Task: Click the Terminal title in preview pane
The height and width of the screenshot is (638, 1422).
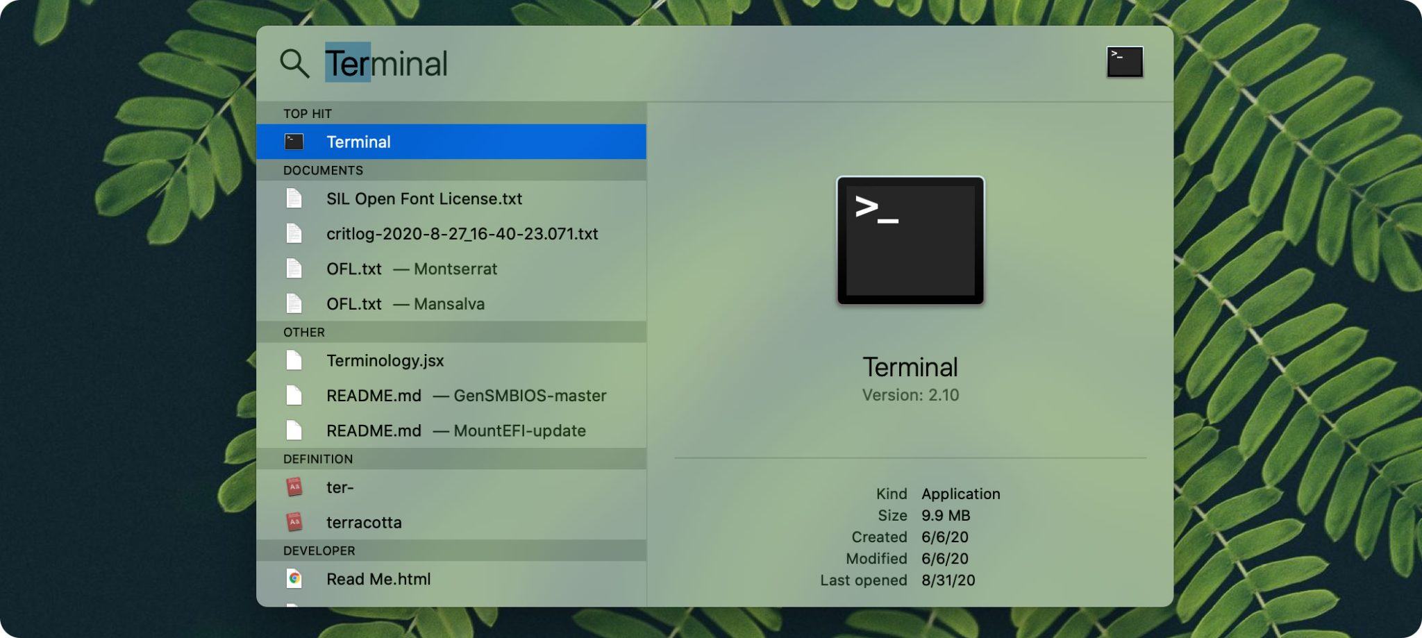Action: click(910, 367)
